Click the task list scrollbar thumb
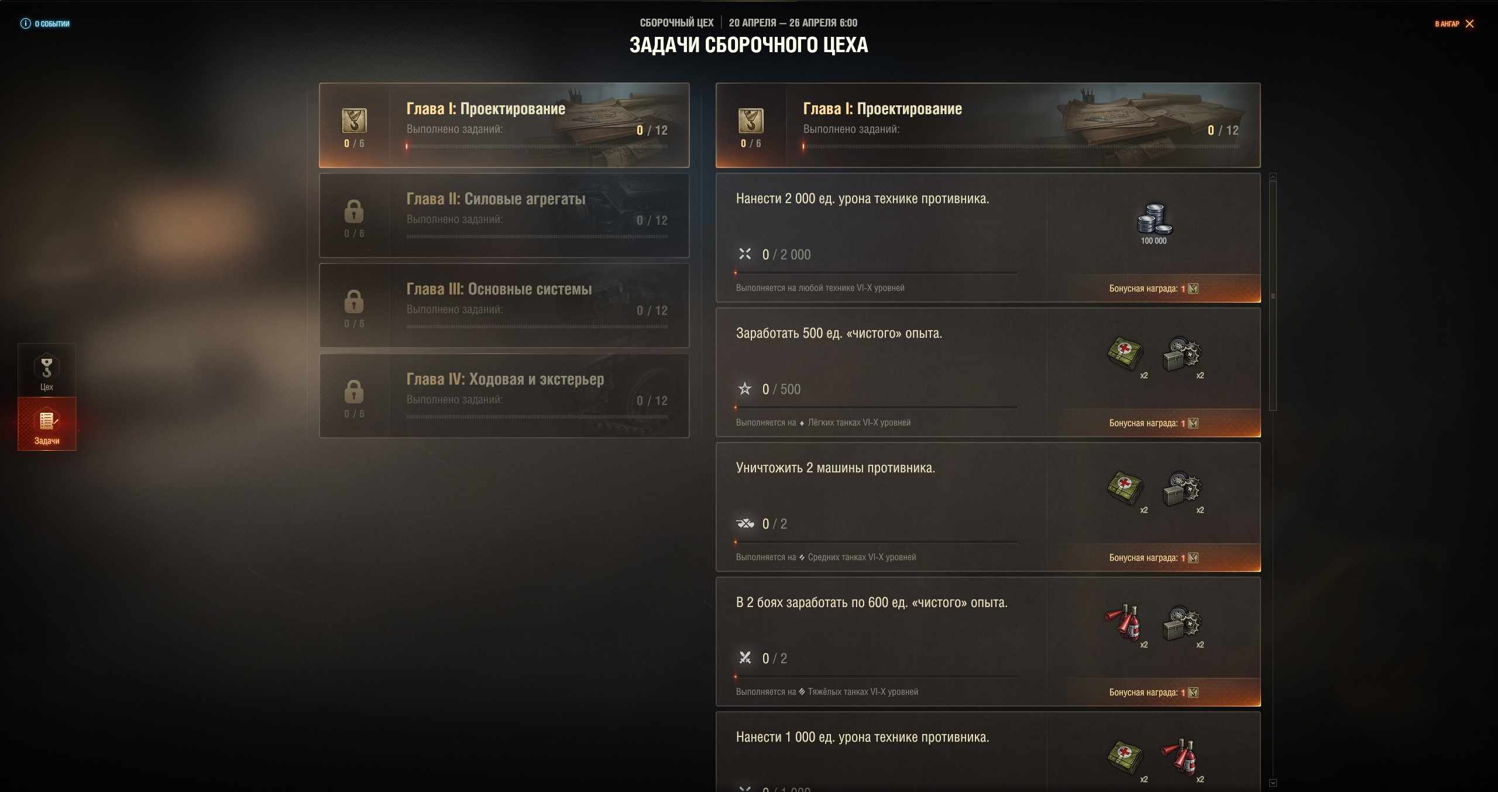Screen dimensions: 1498x792 point(1273,296)
